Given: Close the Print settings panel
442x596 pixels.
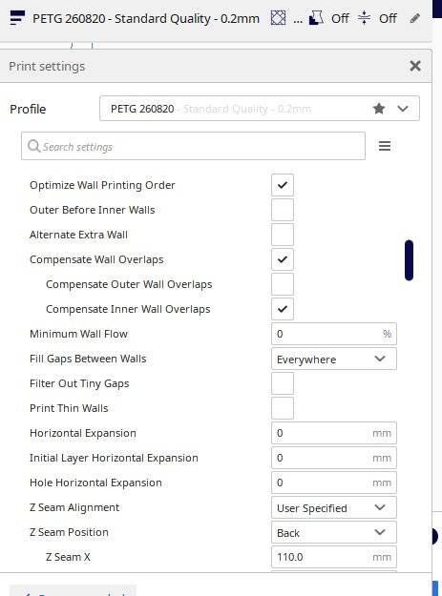Looking at the screenshot, I should (x=415, y=66).
